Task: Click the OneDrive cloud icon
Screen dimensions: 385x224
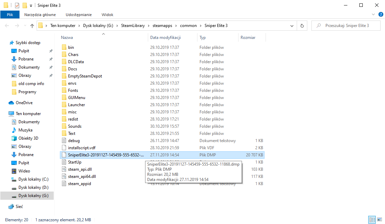Action: click(11, 103)
